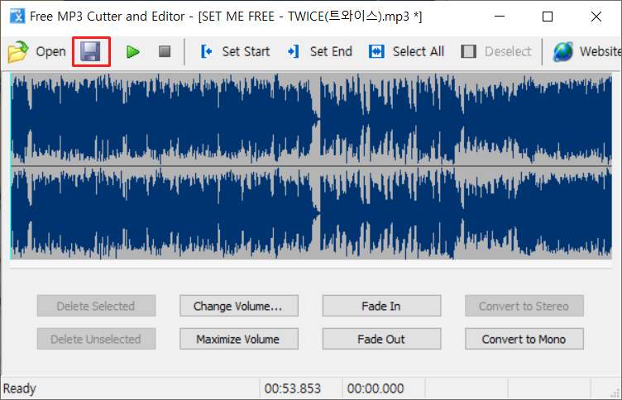Click the window resize grip corner

pos(615,393)
